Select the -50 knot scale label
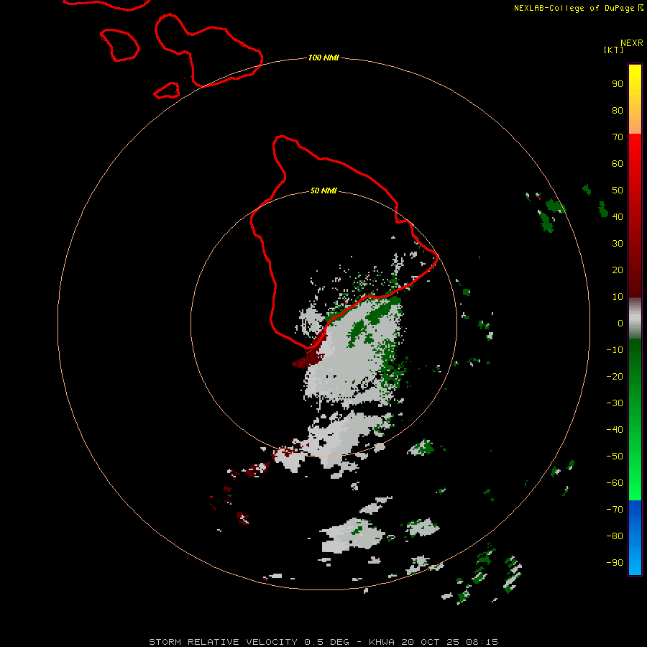The image size is (647, 647). coord(615,456)
